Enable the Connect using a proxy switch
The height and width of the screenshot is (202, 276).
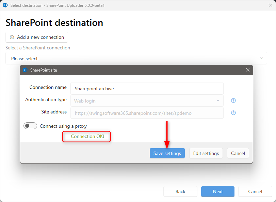(30, 126)
